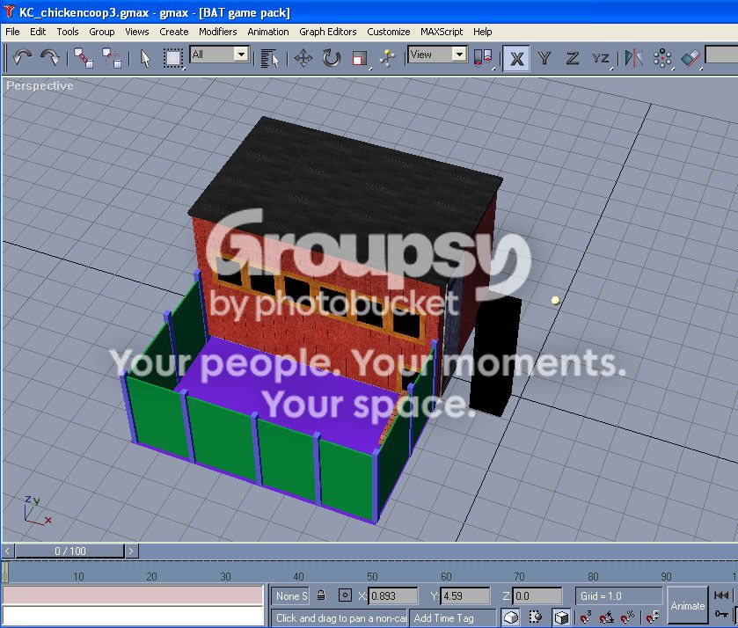The height and width of the screenshot is (628, 738).
Task: Click the time slider right arrow
Action: pos(131,551)
